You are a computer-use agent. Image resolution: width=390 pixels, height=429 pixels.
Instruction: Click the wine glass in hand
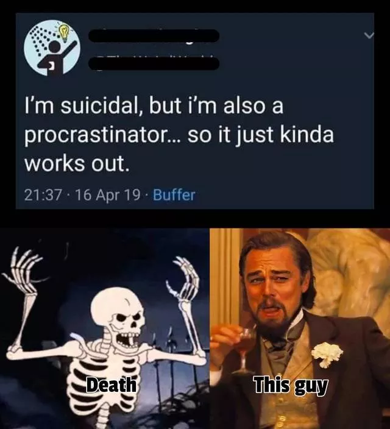pos(244,351)
